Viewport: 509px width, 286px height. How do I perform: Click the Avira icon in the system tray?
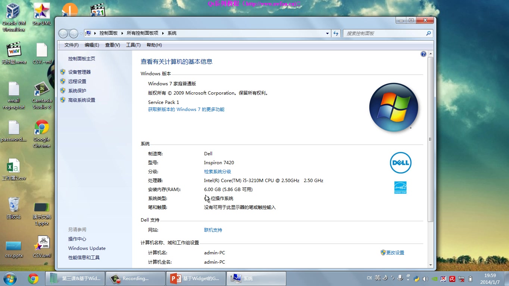[452, 278]
